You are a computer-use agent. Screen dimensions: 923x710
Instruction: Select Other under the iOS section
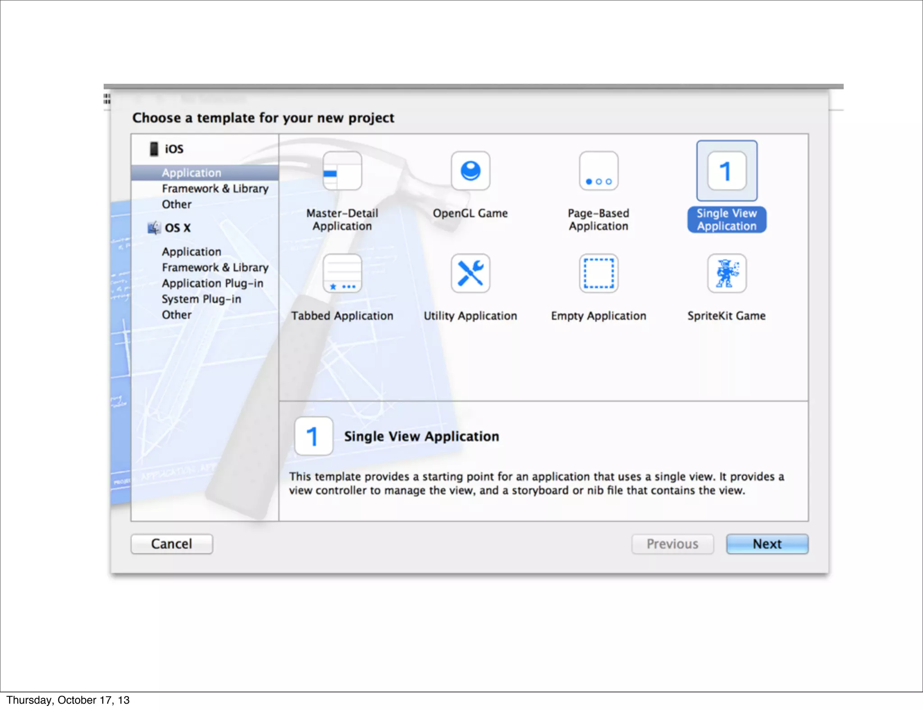pyautogui.click(x=177, y=205)
